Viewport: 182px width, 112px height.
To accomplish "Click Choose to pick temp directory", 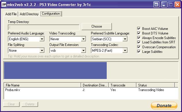I will (x=97, y=26).
